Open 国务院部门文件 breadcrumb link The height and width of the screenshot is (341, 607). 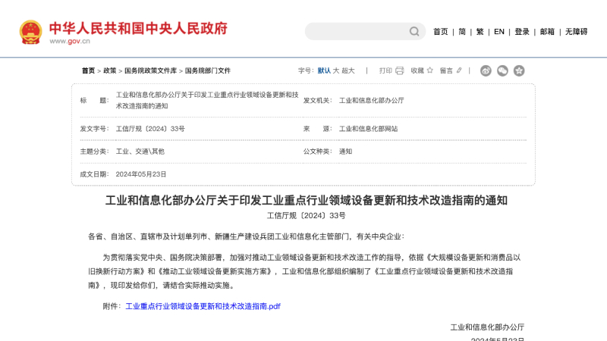tap(207, 70)
